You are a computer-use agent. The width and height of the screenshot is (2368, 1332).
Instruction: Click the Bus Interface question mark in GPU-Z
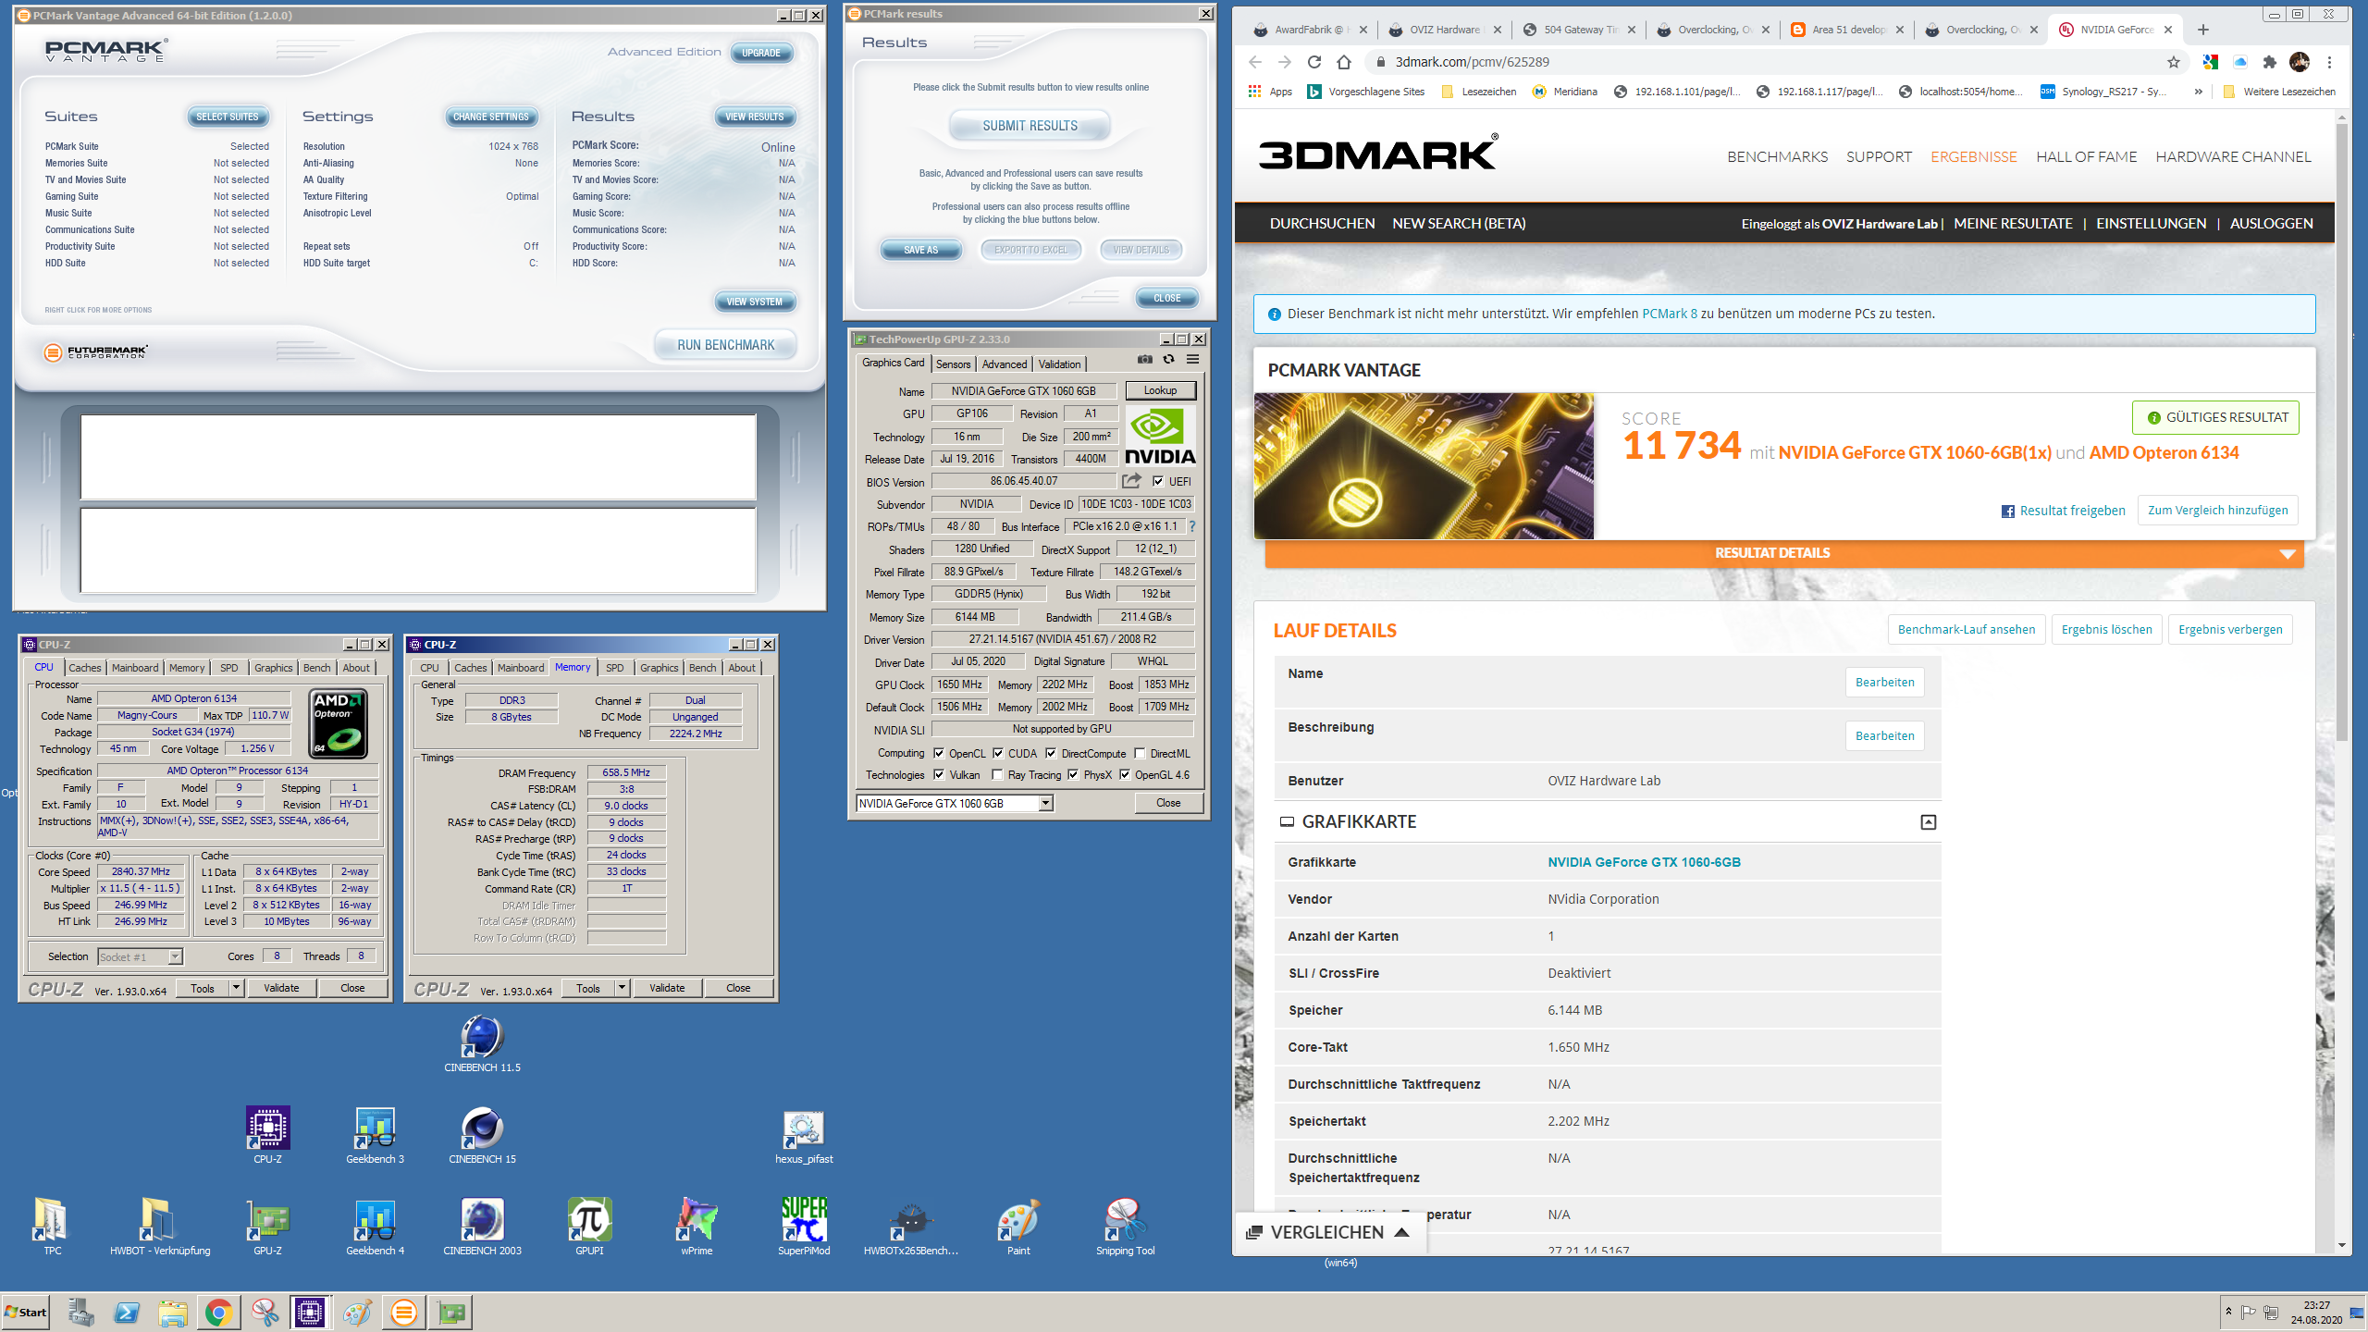click(1192, 526)
